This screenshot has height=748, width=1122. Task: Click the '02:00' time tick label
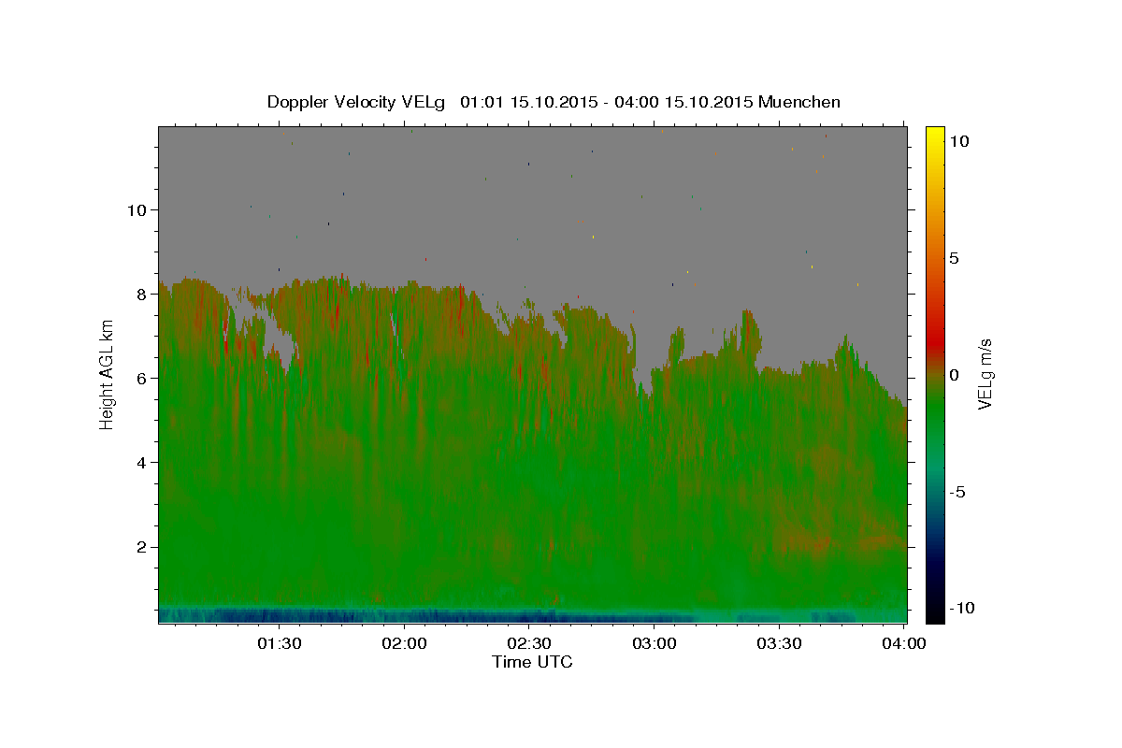404,643
